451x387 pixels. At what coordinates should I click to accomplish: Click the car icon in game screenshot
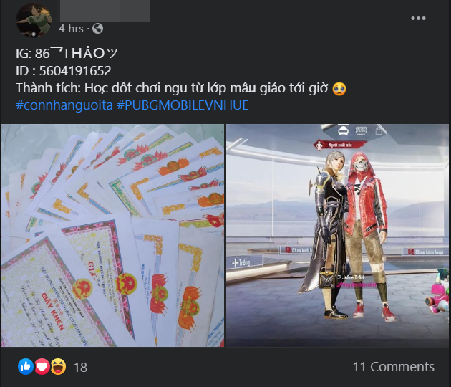pos(343,131)
